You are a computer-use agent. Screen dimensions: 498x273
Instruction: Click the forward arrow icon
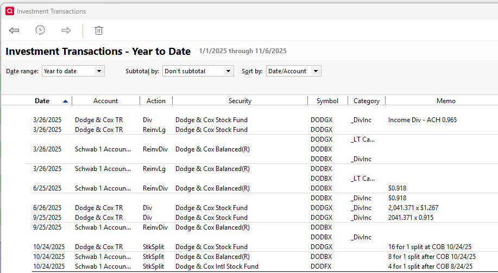pyautogui.click(x=66, y=30)
